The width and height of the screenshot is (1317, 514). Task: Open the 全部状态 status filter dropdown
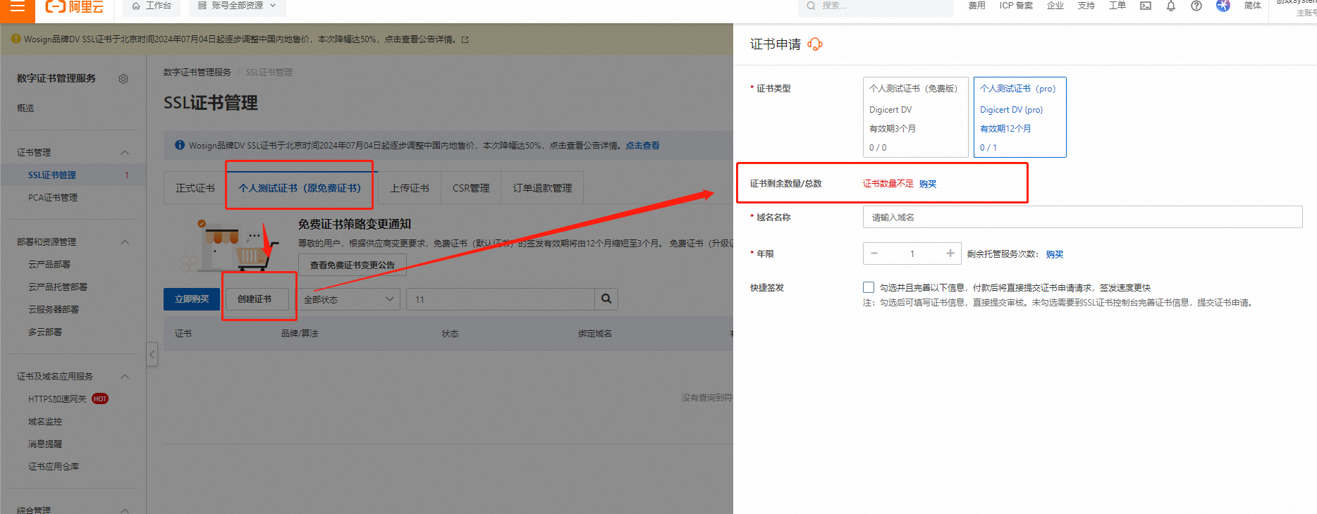coord(348,299)
